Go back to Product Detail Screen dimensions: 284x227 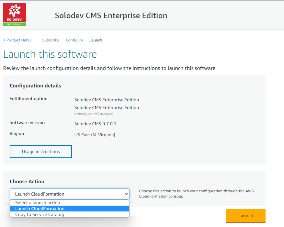(x=17, y=40)
